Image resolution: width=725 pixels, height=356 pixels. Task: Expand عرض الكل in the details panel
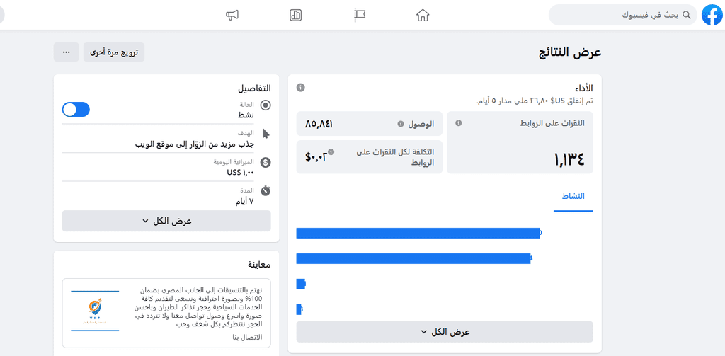click(166, 221)
